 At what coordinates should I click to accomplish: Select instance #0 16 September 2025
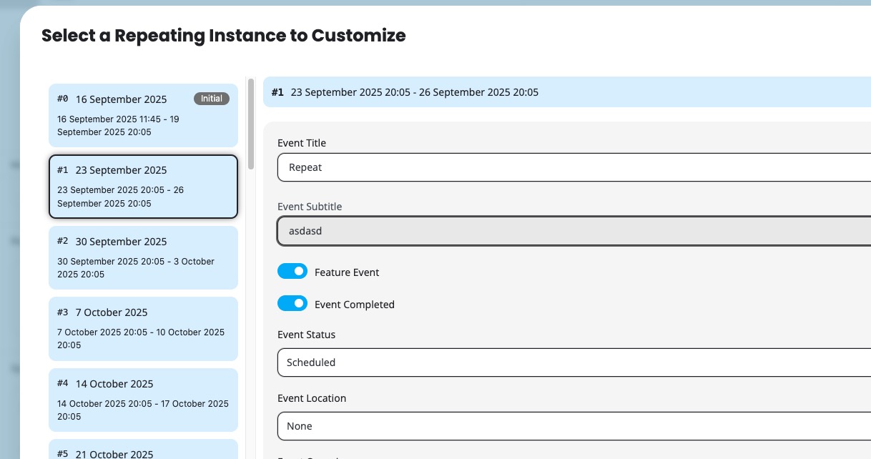(x=143, y=115)
